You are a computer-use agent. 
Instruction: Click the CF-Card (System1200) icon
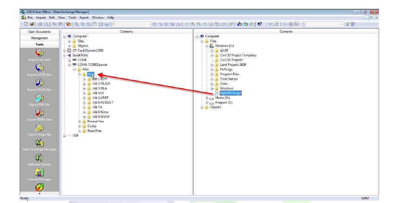click(69, 51)
